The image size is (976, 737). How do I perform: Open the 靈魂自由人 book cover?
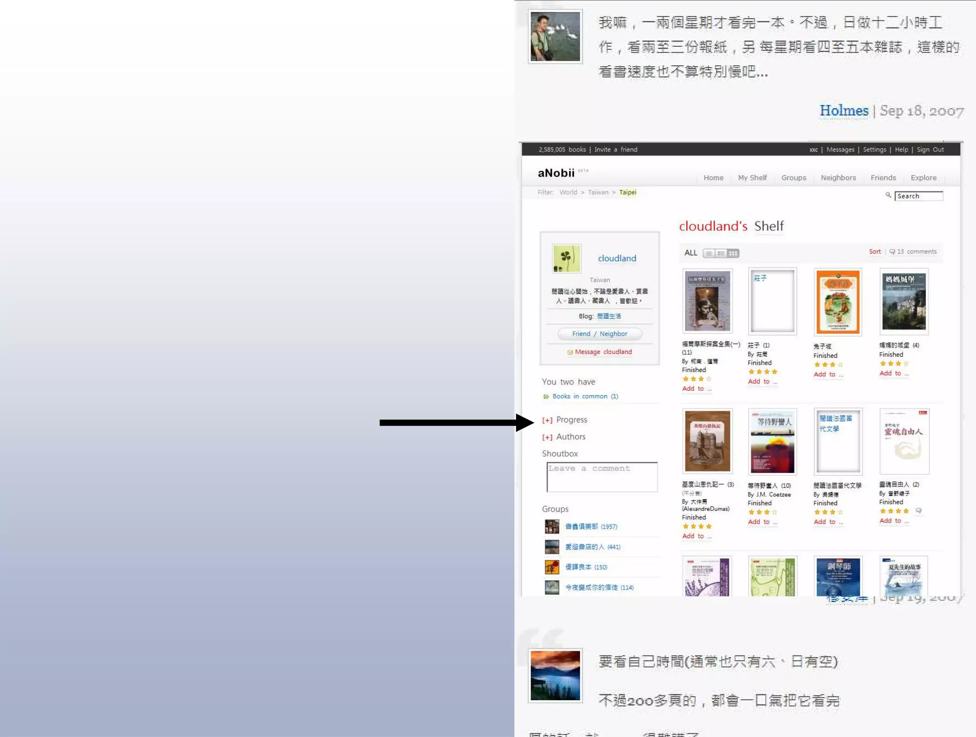pyautogui.click(x=904, y=441)
